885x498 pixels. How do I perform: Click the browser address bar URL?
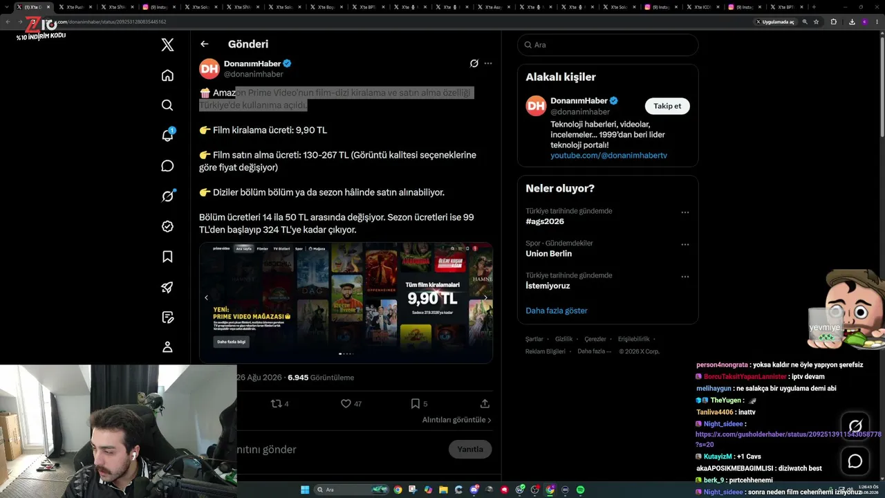[111, 21]
